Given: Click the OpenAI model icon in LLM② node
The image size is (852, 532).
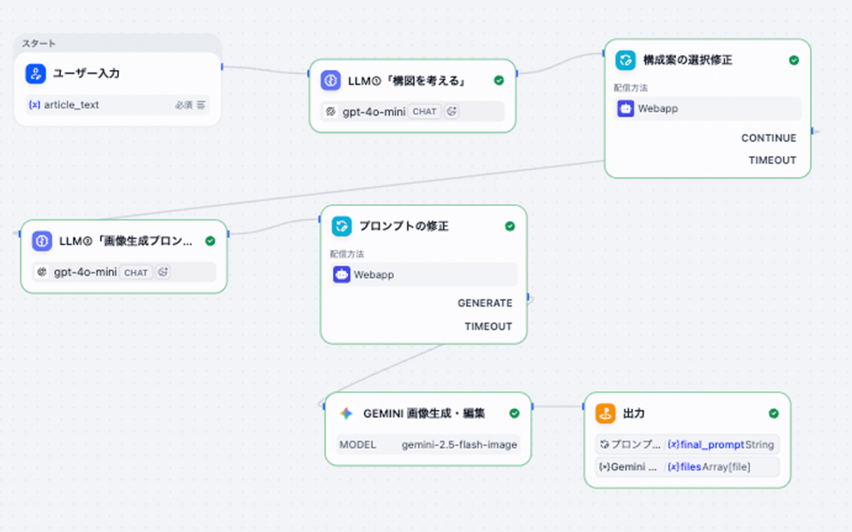Looking at the screenshot, I should 42,272.
